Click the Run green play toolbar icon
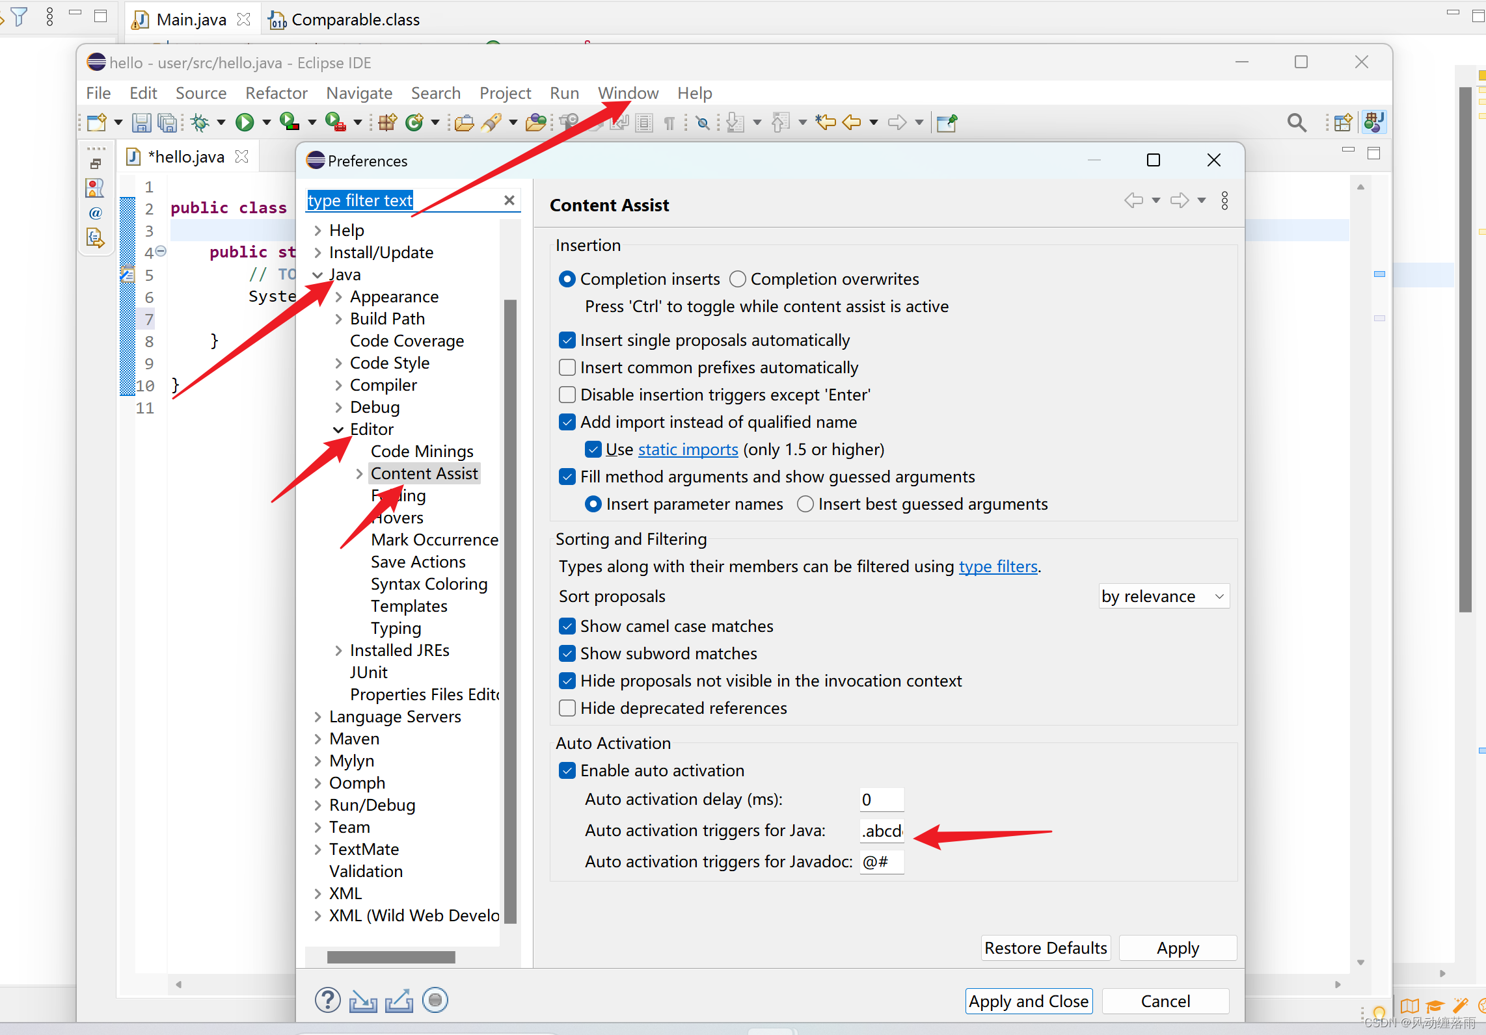 point(245,122)
